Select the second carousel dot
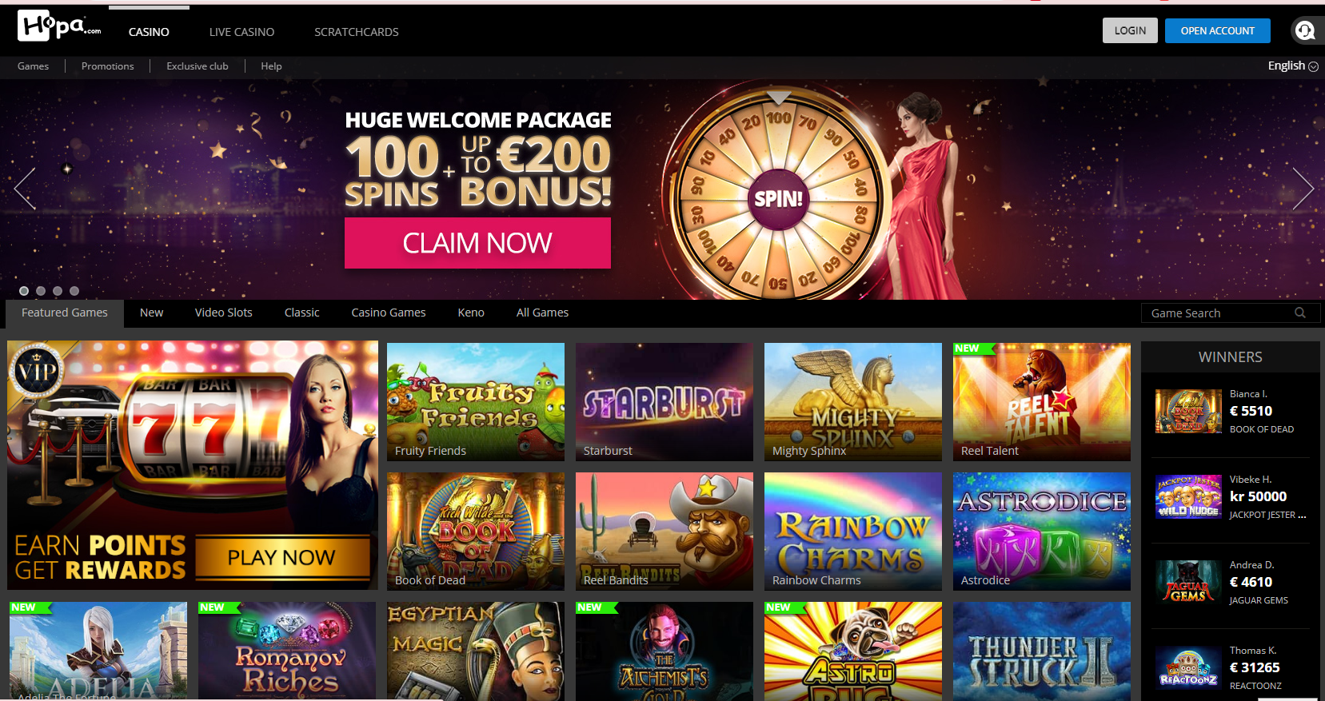The height and width of the screenshot is (701, 1325). click(x=41, y=291)
